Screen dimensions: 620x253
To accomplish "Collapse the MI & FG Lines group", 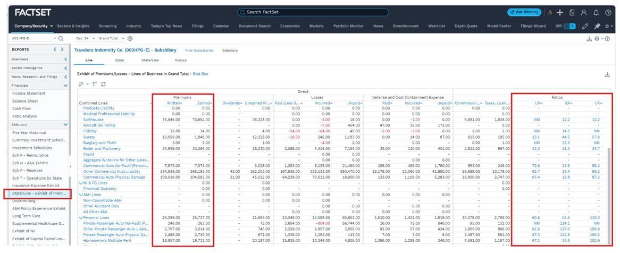I will (x=81, y=183).
